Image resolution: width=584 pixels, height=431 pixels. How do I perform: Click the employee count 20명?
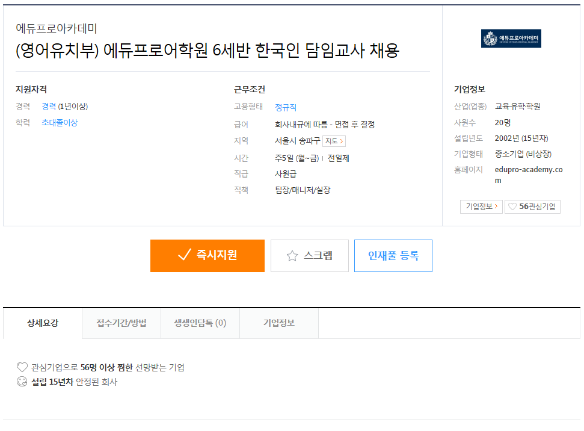(502, 123)
